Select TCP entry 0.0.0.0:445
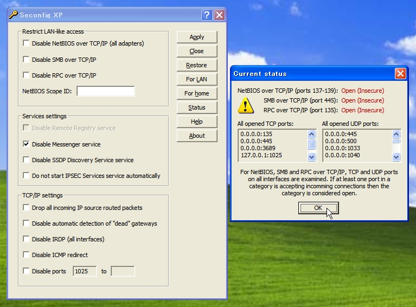The image size is (416, 307). tap(257, 141)
